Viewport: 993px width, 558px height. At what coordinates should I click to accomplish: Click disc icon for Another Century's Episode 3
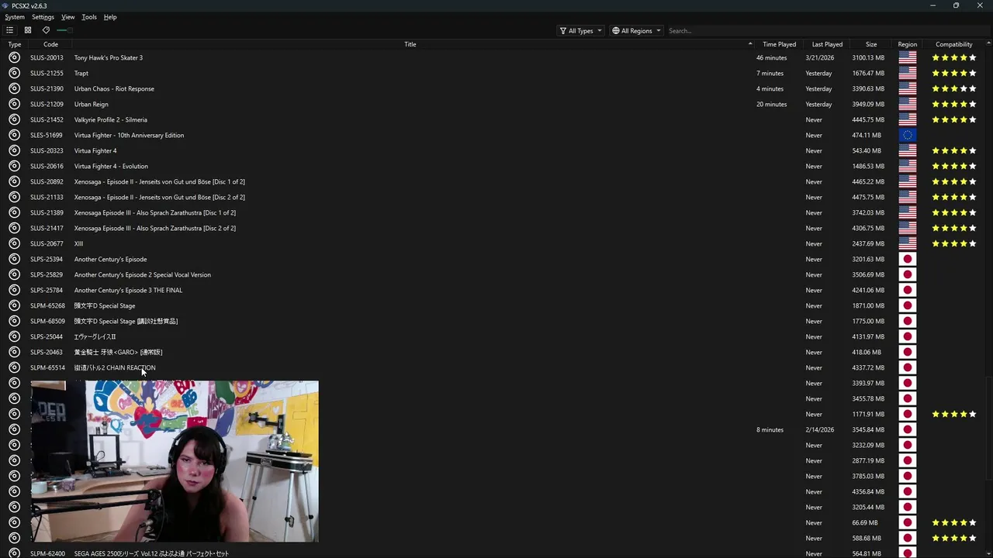pyautogui.click(x=14, y=290)
